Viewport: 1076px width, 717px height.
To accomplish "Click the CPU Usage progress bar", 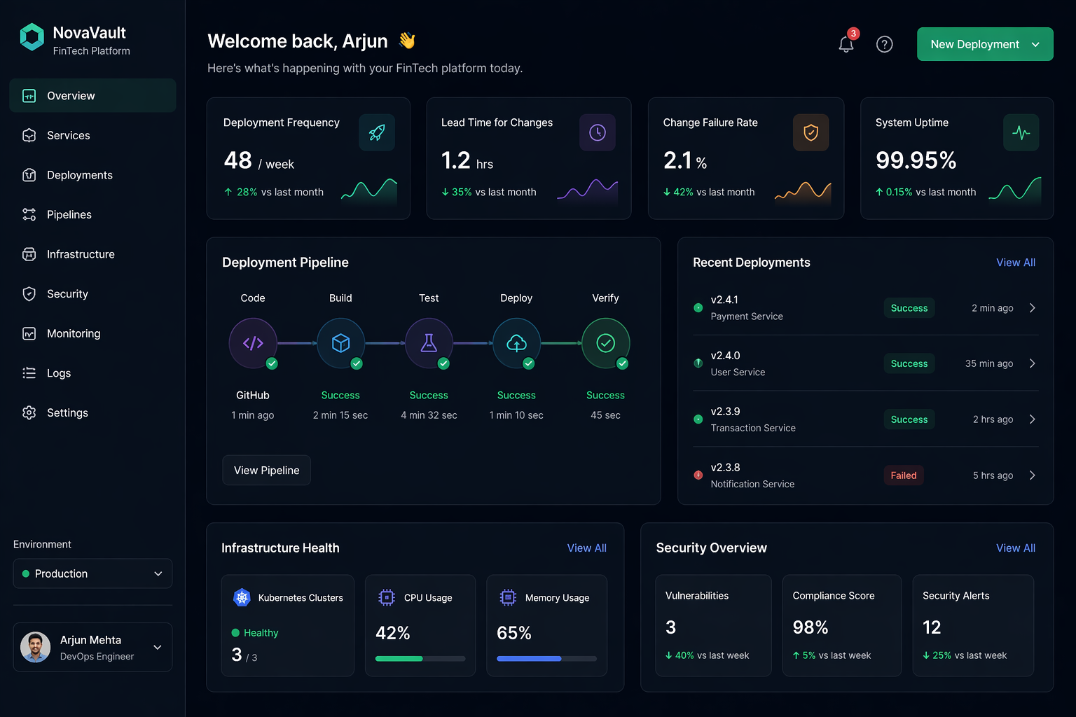I will coord(420,658).
